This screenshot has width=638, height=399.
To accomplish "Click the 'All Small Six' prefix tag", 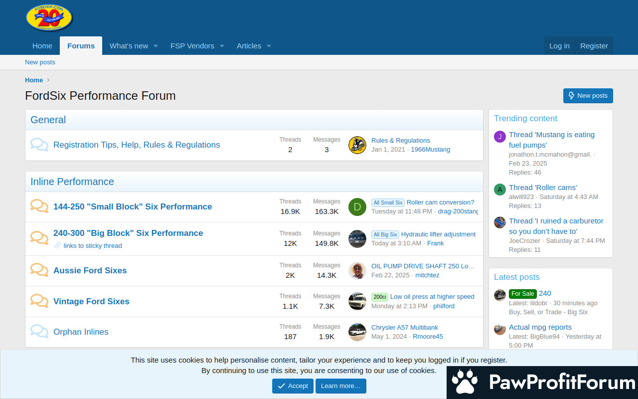I will pyautogui.click(x=388, y=202).
